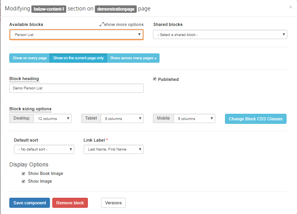Screen dimensions: 297x214
Task: Close the modal with the X icon
Action: (291, 7)
